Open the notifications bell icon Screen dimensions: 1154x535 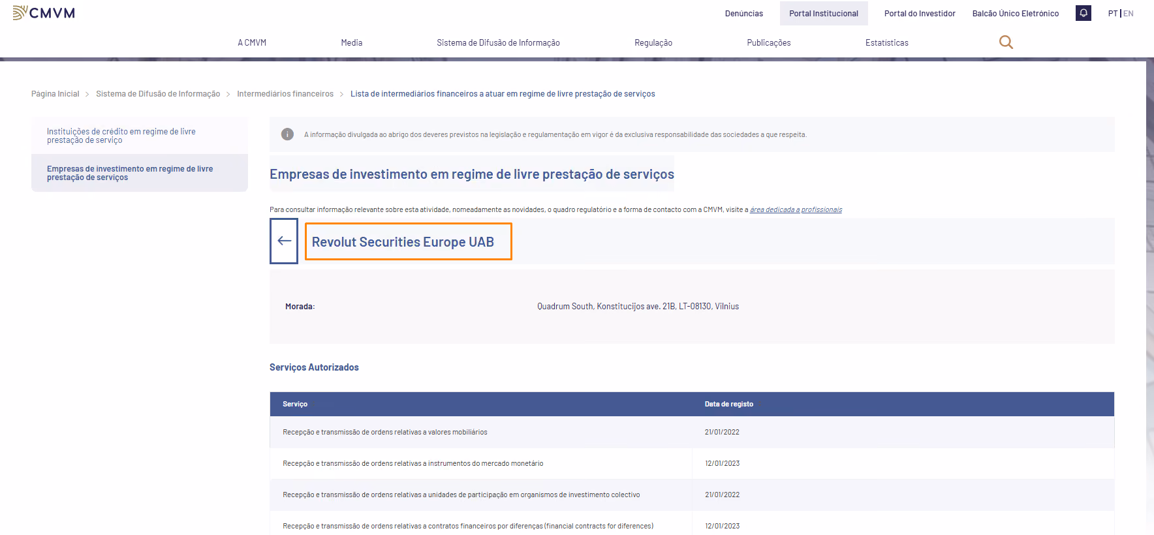(x=1084, y=13)
